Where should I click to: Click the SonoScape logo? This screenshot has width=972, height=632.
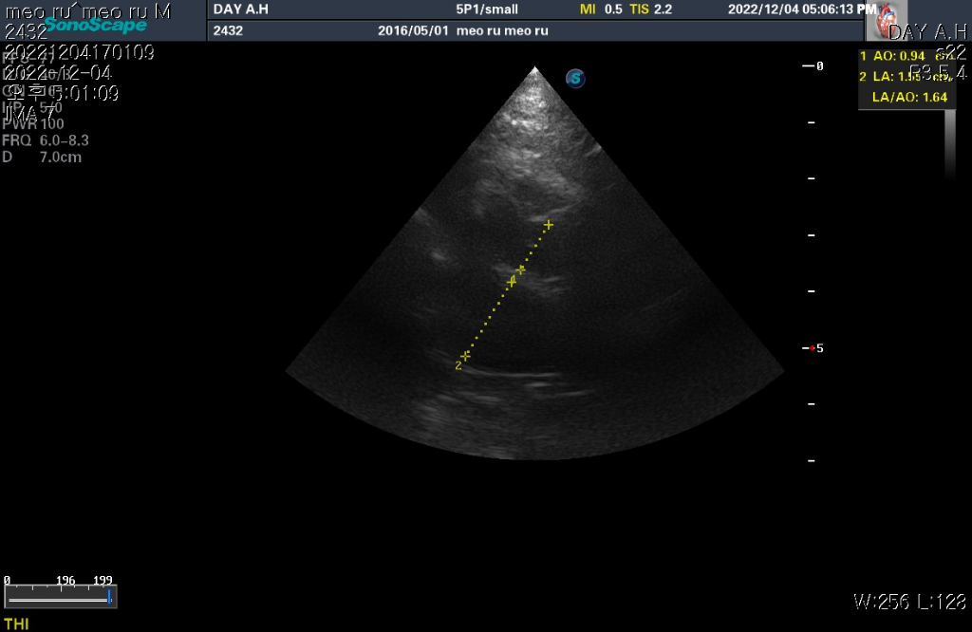[x=95, y=26]
